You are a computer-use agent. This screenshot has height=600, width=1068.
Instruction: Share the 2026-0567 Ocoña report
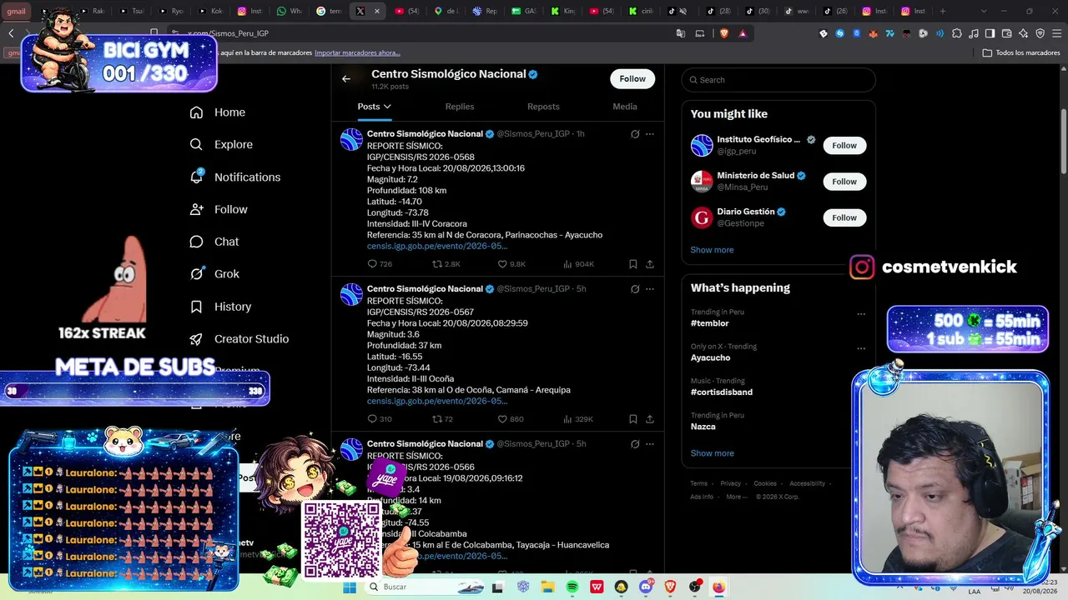[x=650, y=419]
